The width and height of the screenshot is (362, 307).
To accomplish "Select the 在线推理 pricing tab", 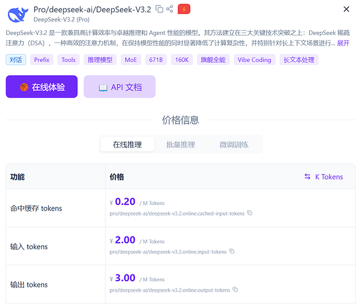I will coord(128,144).
